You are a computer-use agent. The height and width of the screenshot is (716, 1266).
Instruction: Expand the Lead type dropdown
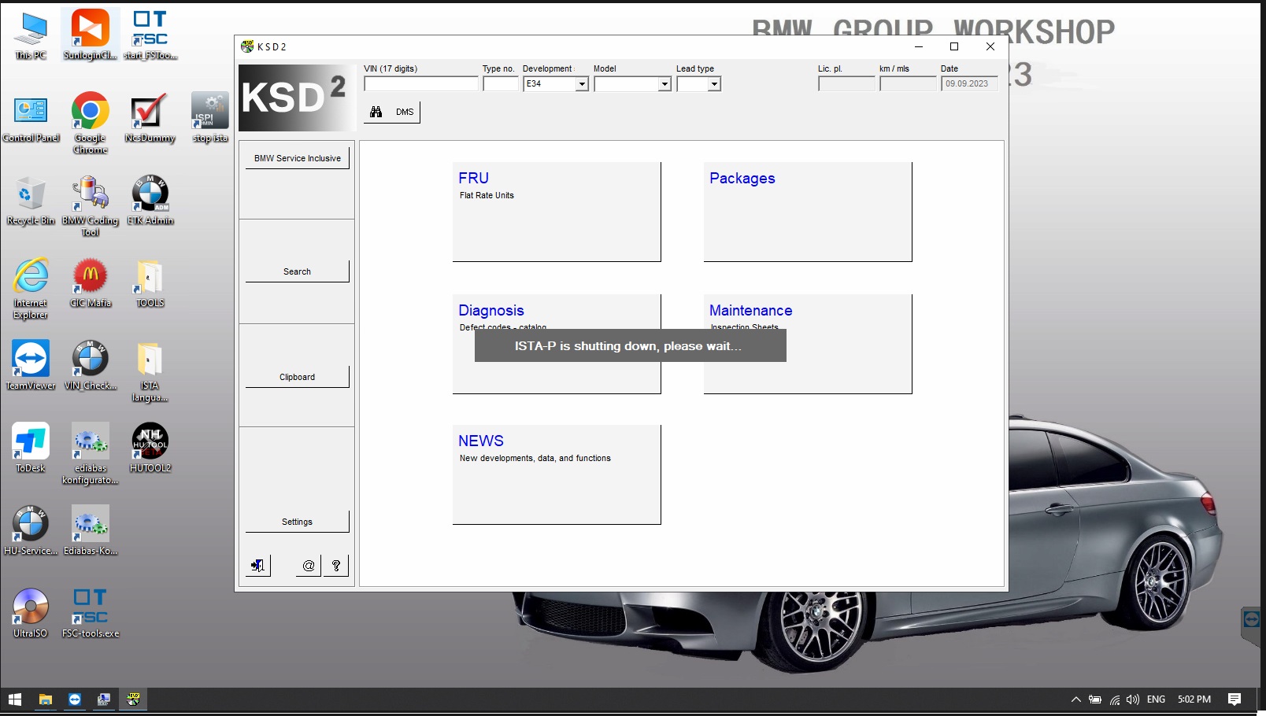(715, 84)
